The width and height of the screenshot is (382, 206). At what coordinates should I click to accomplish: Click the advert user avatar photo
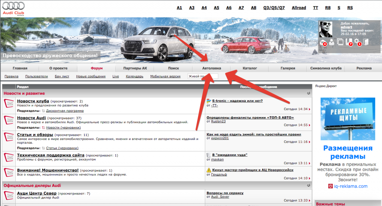(326, 29)
